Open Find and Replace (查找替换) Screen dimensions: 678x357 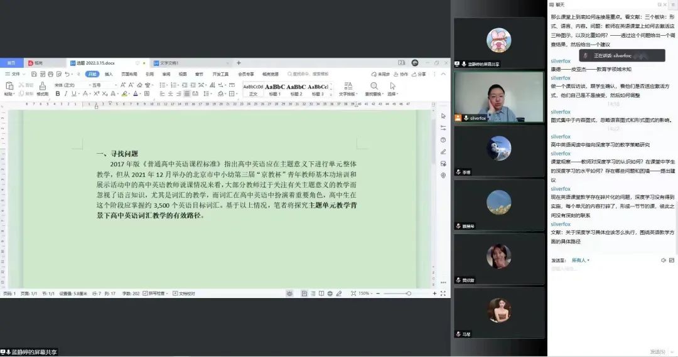point(374,87)
